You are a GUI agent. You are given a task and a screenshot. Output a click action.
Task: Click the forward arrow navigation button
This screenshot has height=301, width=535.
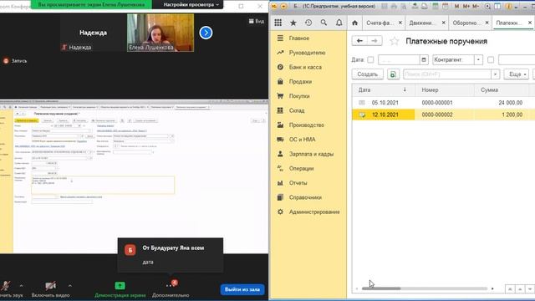point(374,41)
